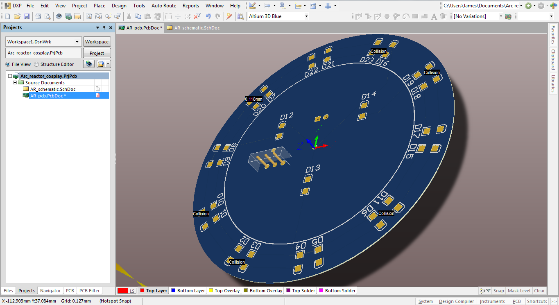This screenshot has height=305, width=559.
Task: Select the Place Pad tool
Action: pos(387,16)
